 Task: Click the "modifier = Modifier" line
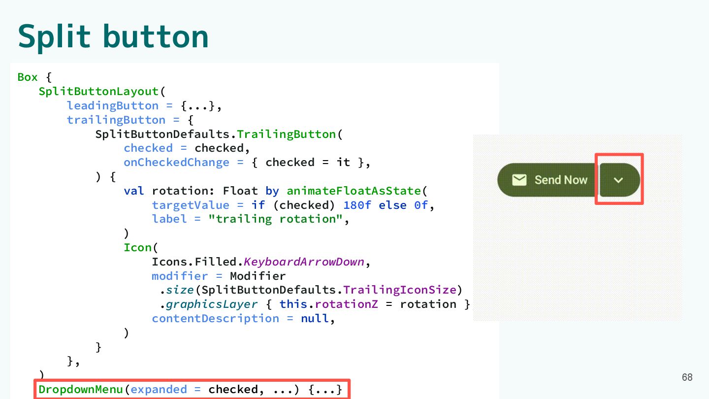pyautogui.click(x=219, y=276)
